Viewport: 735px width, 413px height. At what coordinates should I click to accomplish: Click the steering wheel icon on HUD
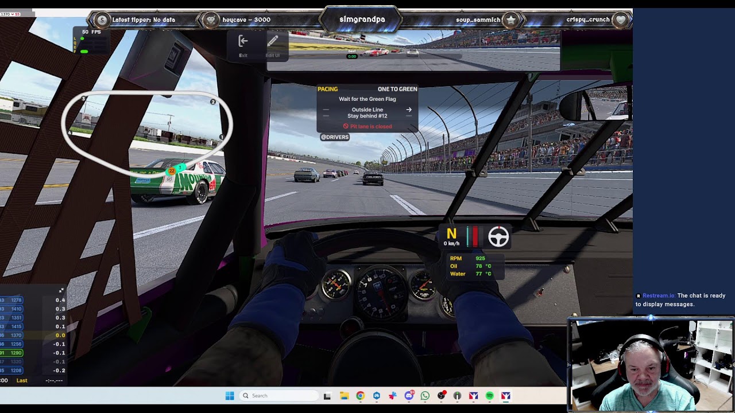[498, 237]
